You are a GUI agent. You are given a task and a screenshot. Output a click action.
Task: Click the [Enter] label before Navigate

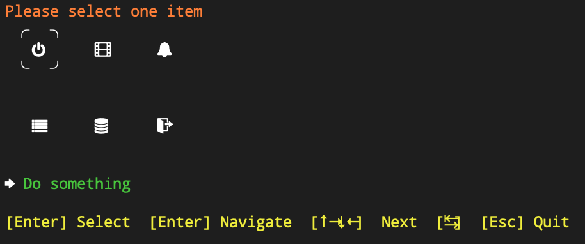180,222
